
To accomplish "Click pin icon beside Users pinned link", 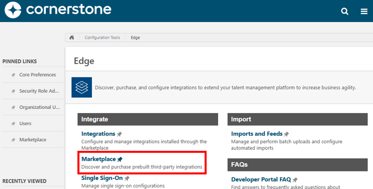I will click(13, 124).
